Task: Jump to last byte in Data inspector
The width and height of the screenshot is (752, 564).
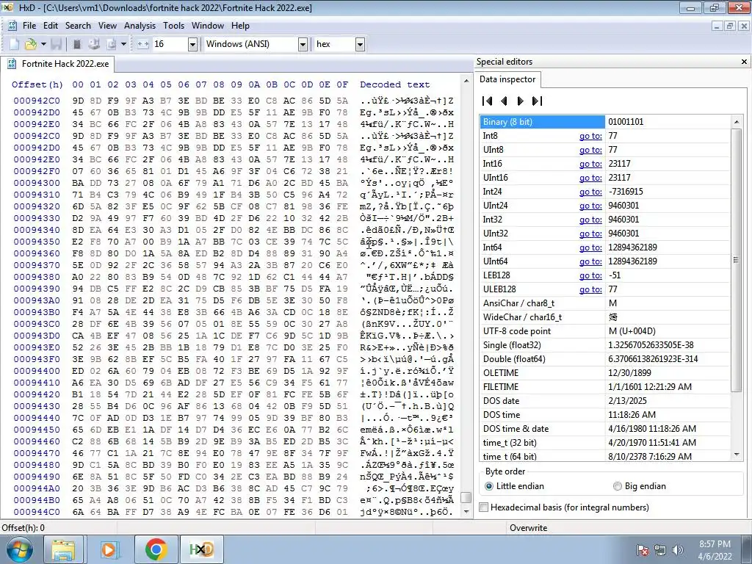Action: (x=537, y=101)
